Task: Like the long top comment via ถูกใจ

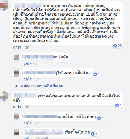Action: pyautogui.click(x=17, y=48)
